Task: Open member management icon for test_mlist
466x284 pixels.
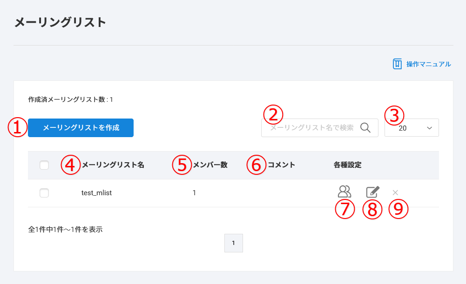Action: tap(344, 192)
